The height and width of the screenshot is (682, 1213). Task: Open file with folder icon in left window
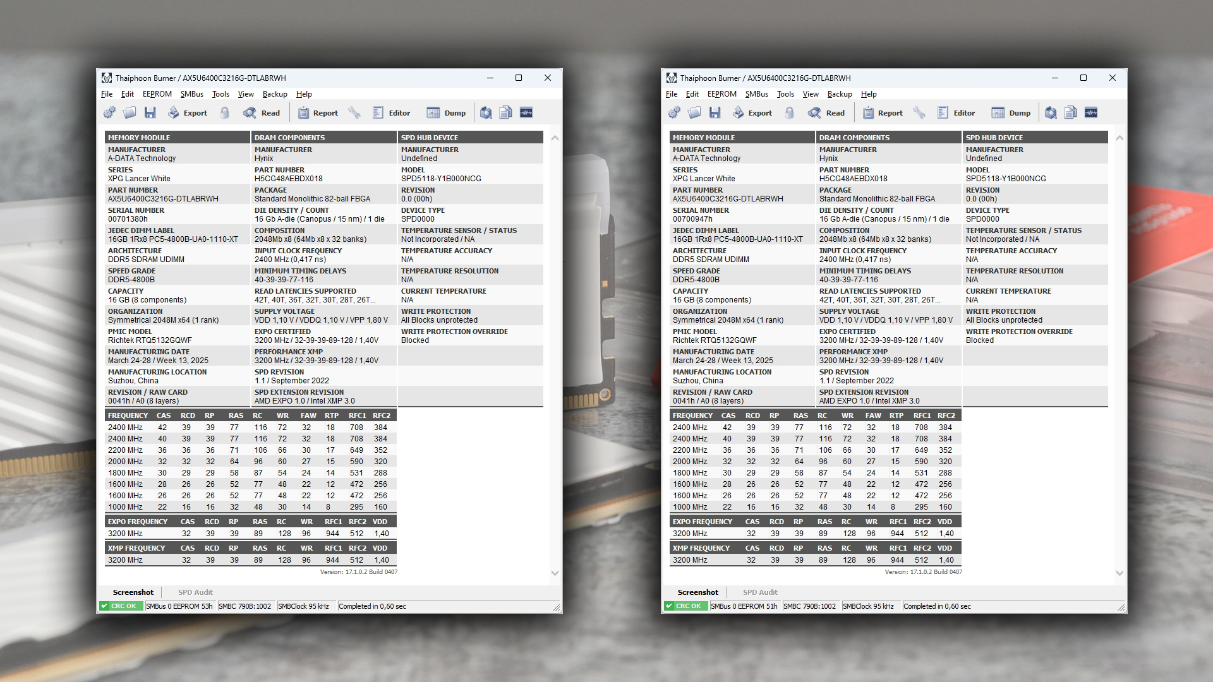[130, 112]
